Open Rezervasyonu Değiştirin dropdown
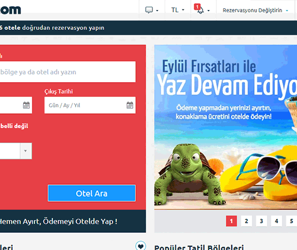This screenshot has width=297, height=250. point(255,10)
